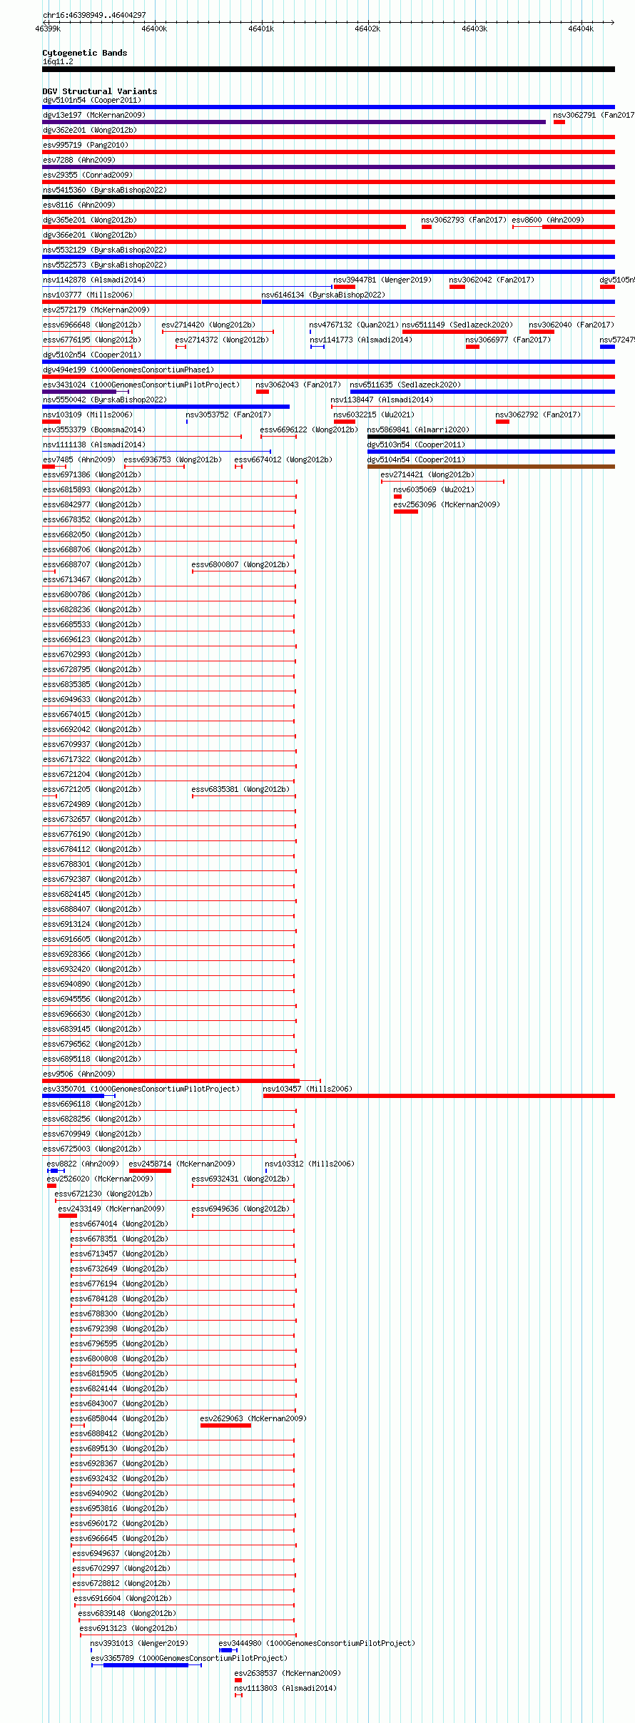Screen dimensions: 635x1723
Task: Open essv6936753 (Wong2012b) variant
Action: click(x=155, y=467)
